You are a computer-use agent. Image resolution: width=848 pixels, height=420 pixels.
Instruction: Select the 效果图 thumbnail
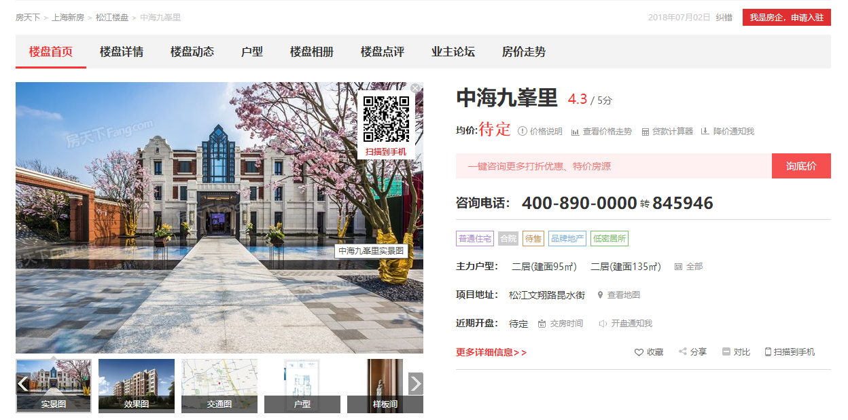coord(137,386)
